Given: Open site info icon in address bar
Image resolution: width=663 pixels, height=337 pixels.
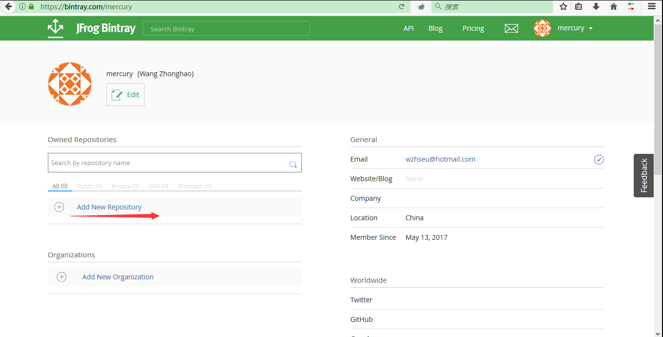Looking at the screenshot, I should 22,7.
